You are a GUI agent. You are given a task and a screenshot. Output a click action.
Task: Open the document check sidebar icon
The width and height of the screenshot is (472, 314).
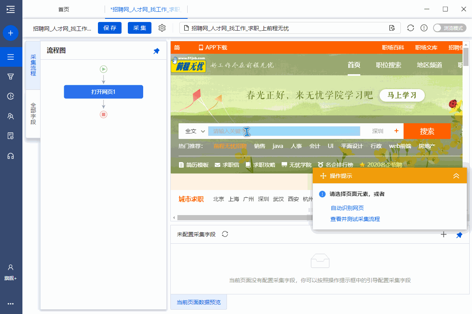pos(11,136)
